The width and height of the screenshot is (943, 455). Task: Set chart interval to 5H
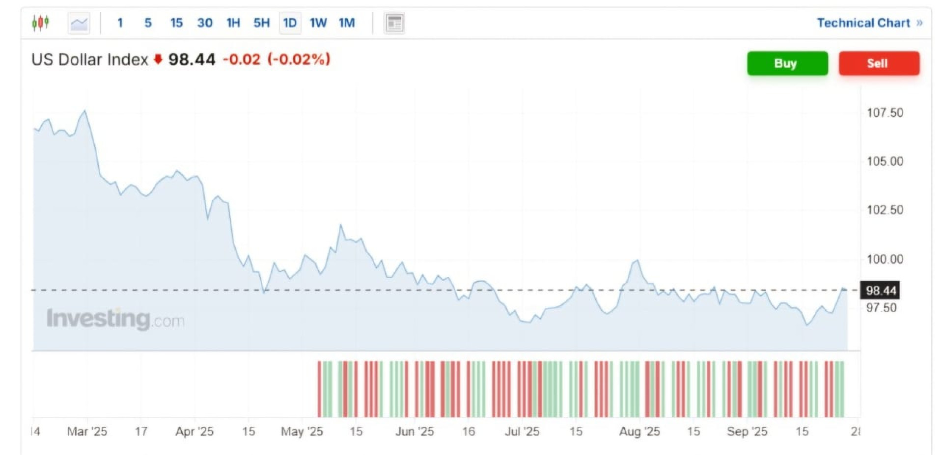tap(261, 23)
